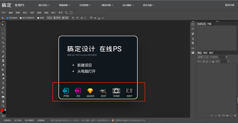This screenshot has width=238, height=123.
Task: Click the fullscreen icon in the menu bar
Action: [x=71, y=12]
